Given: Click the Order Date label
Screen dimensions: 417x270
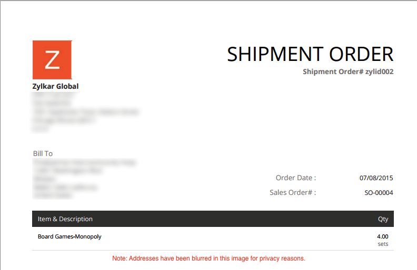Looking at the screenshot, I should [296, 178].
